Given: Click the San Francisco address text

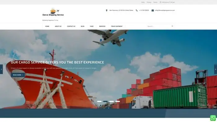Looking at the screenshot, I should coord(121,10).
